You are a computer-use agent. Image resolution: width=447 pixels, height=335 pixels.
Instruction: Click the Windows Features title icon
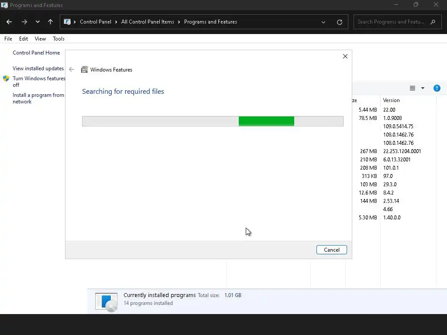pos(84,69)
